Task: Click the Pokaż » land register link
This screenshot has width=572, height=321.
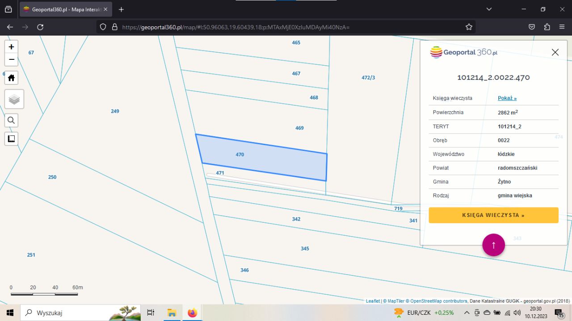Action: tap(507, 98)
